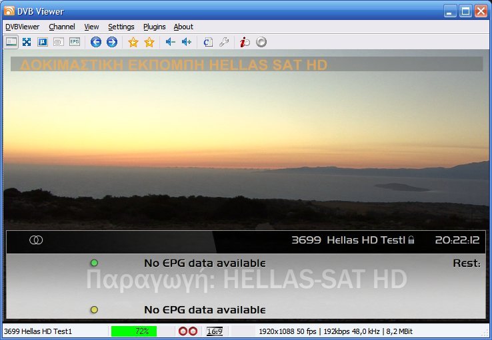Open the DVBViewer menu

pos(23,27)
